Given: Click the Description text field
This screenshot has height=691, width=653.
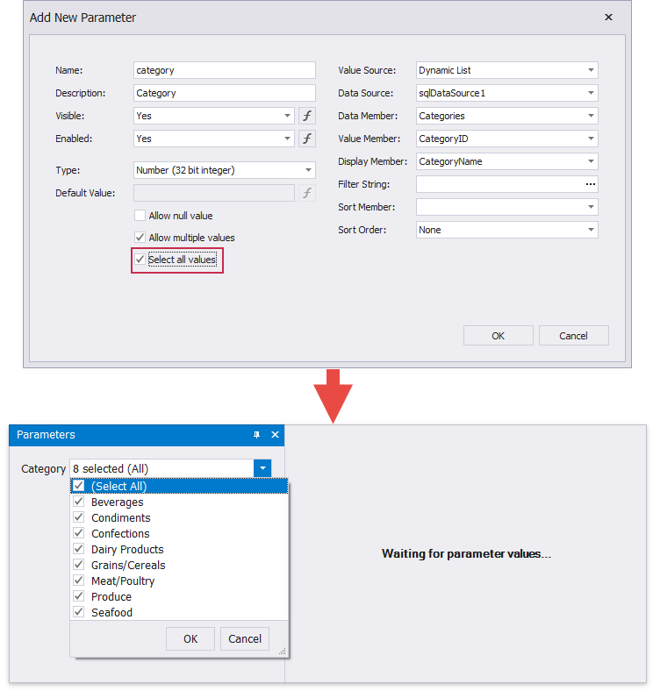Looking at the screenshot, I should point(224,93).
